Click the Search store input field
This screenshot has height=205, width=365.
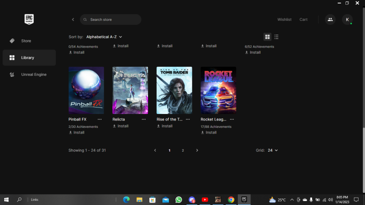click(111, 20)
